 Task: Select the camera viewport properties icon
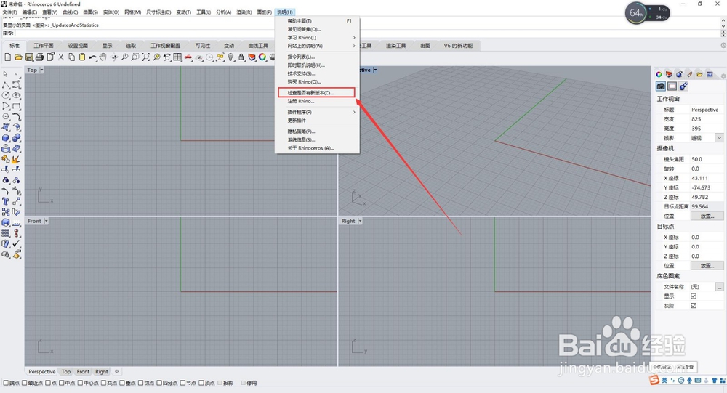[661, 86]
